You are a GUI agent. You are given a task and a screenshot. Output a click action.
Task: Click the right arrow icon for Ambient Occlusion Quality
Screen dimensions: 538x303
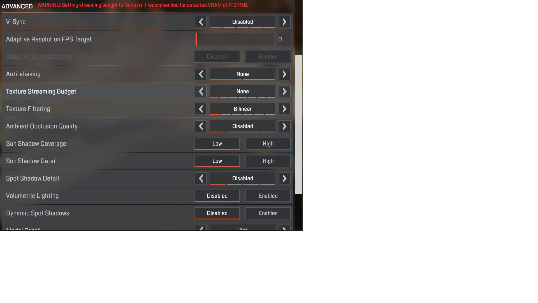[284, 126]
